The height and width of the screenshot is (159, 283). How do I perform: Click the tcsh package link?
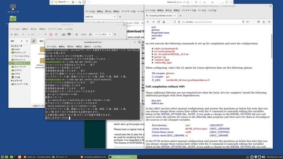(x=153, y=27)
